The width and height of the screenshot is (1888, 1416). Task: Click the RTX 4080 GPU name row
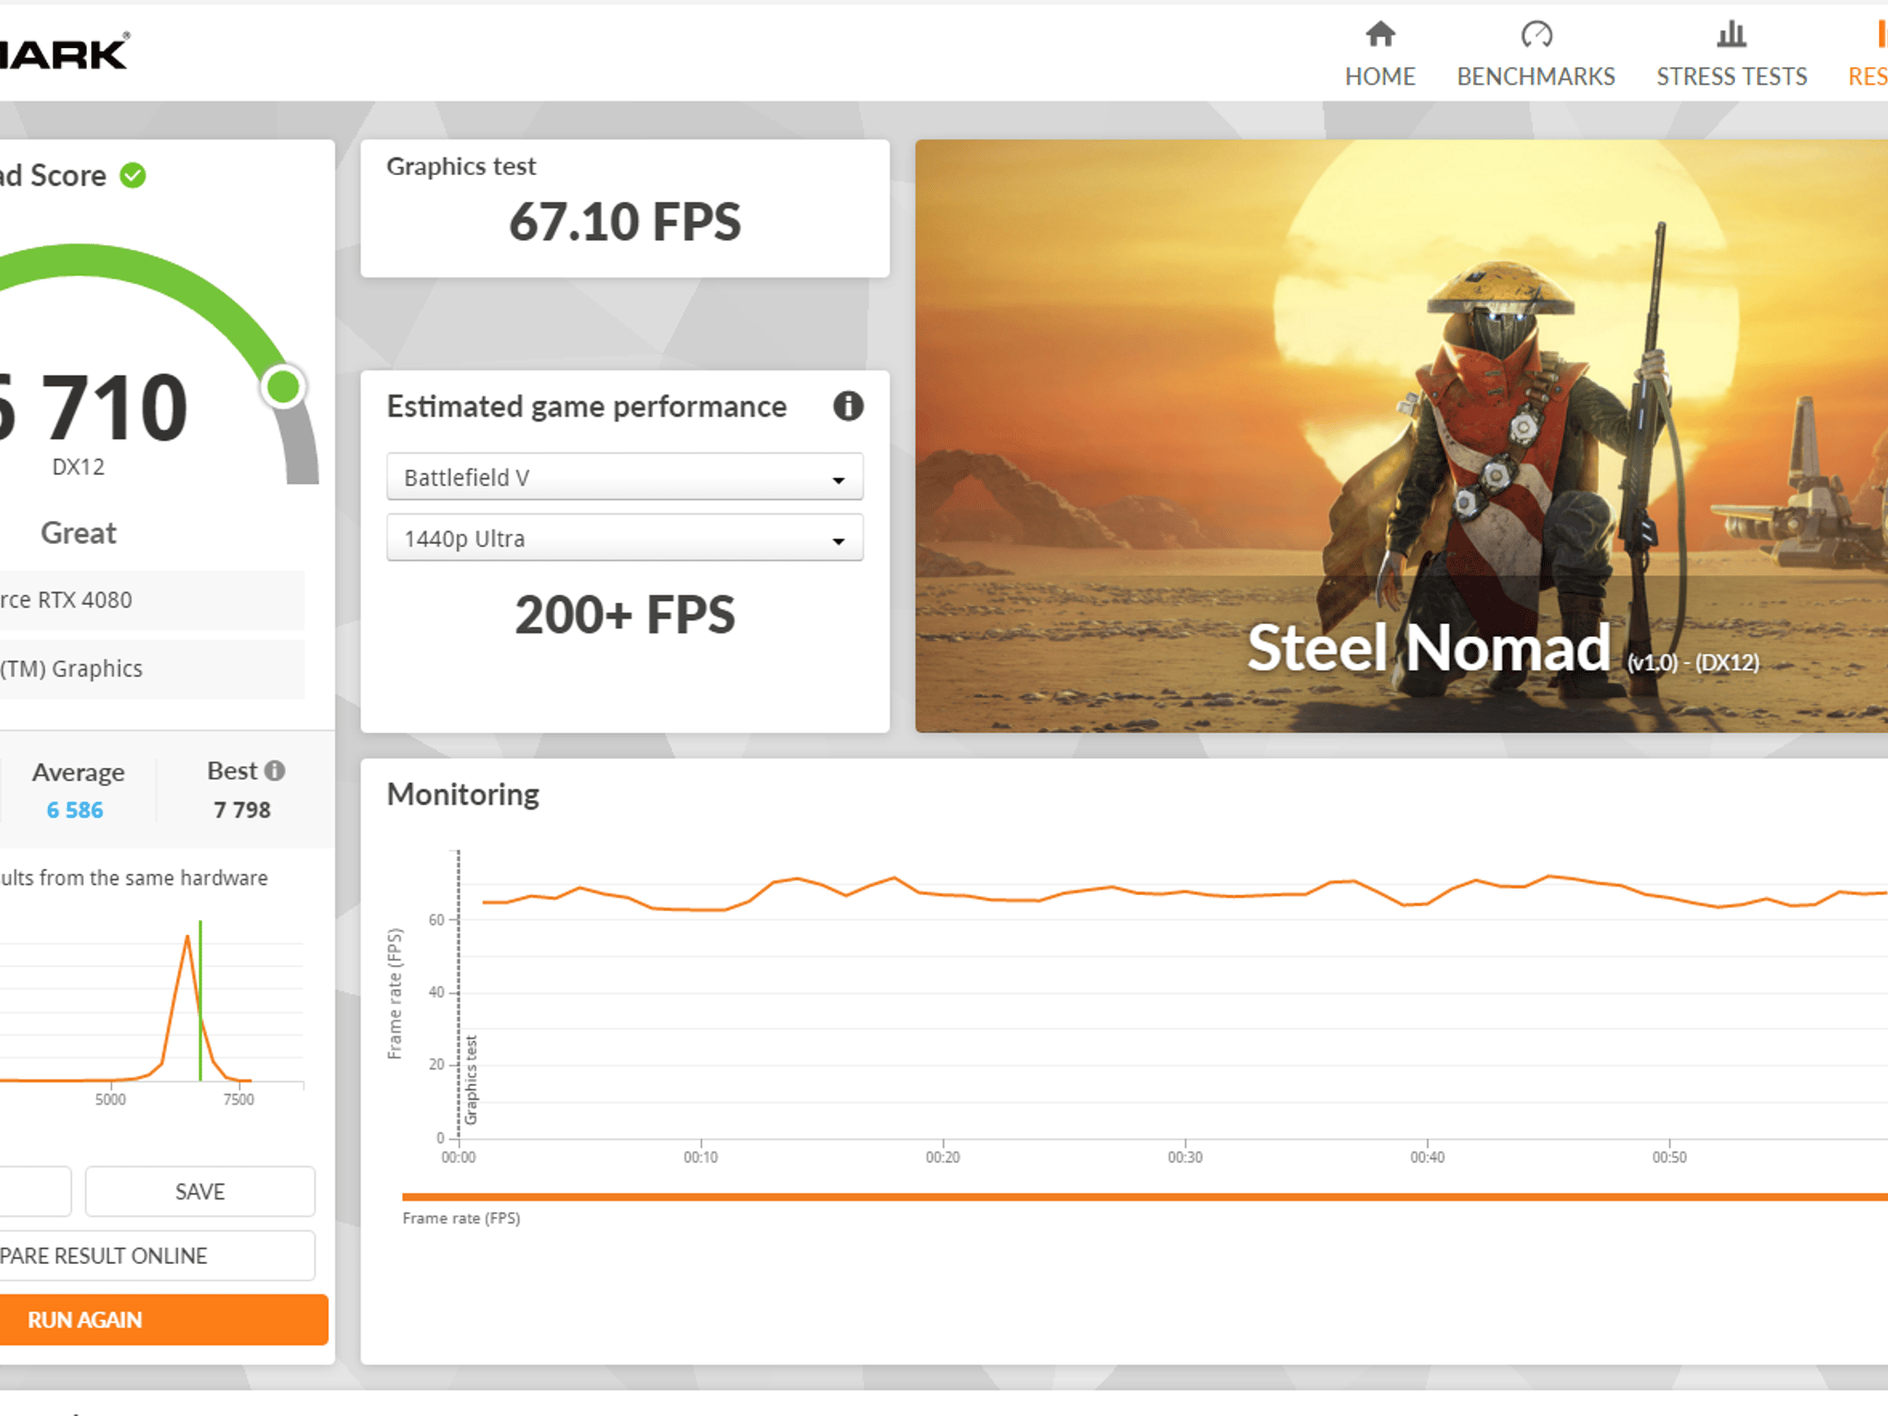click(x=152, y=600)
